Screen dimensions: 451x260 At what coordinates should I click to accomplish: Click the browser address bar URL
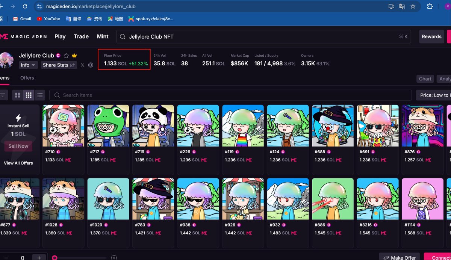point(91,6)
